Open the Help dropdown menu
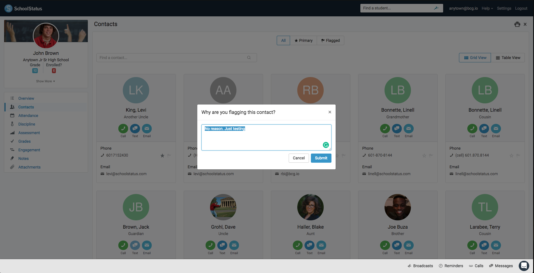The height and width of the screenshot is (273, 534). (487, 8)
